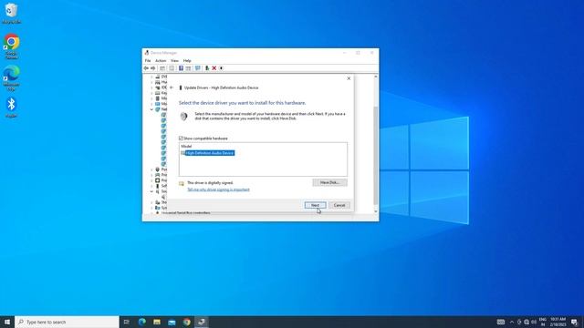The width and height of the screenshot is (584, 328).
Task: Open Task View on the taskbar
Action: click(x=127, y=322)
